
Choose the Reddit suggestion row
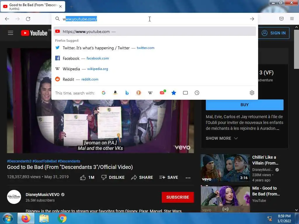click(155, 79)
